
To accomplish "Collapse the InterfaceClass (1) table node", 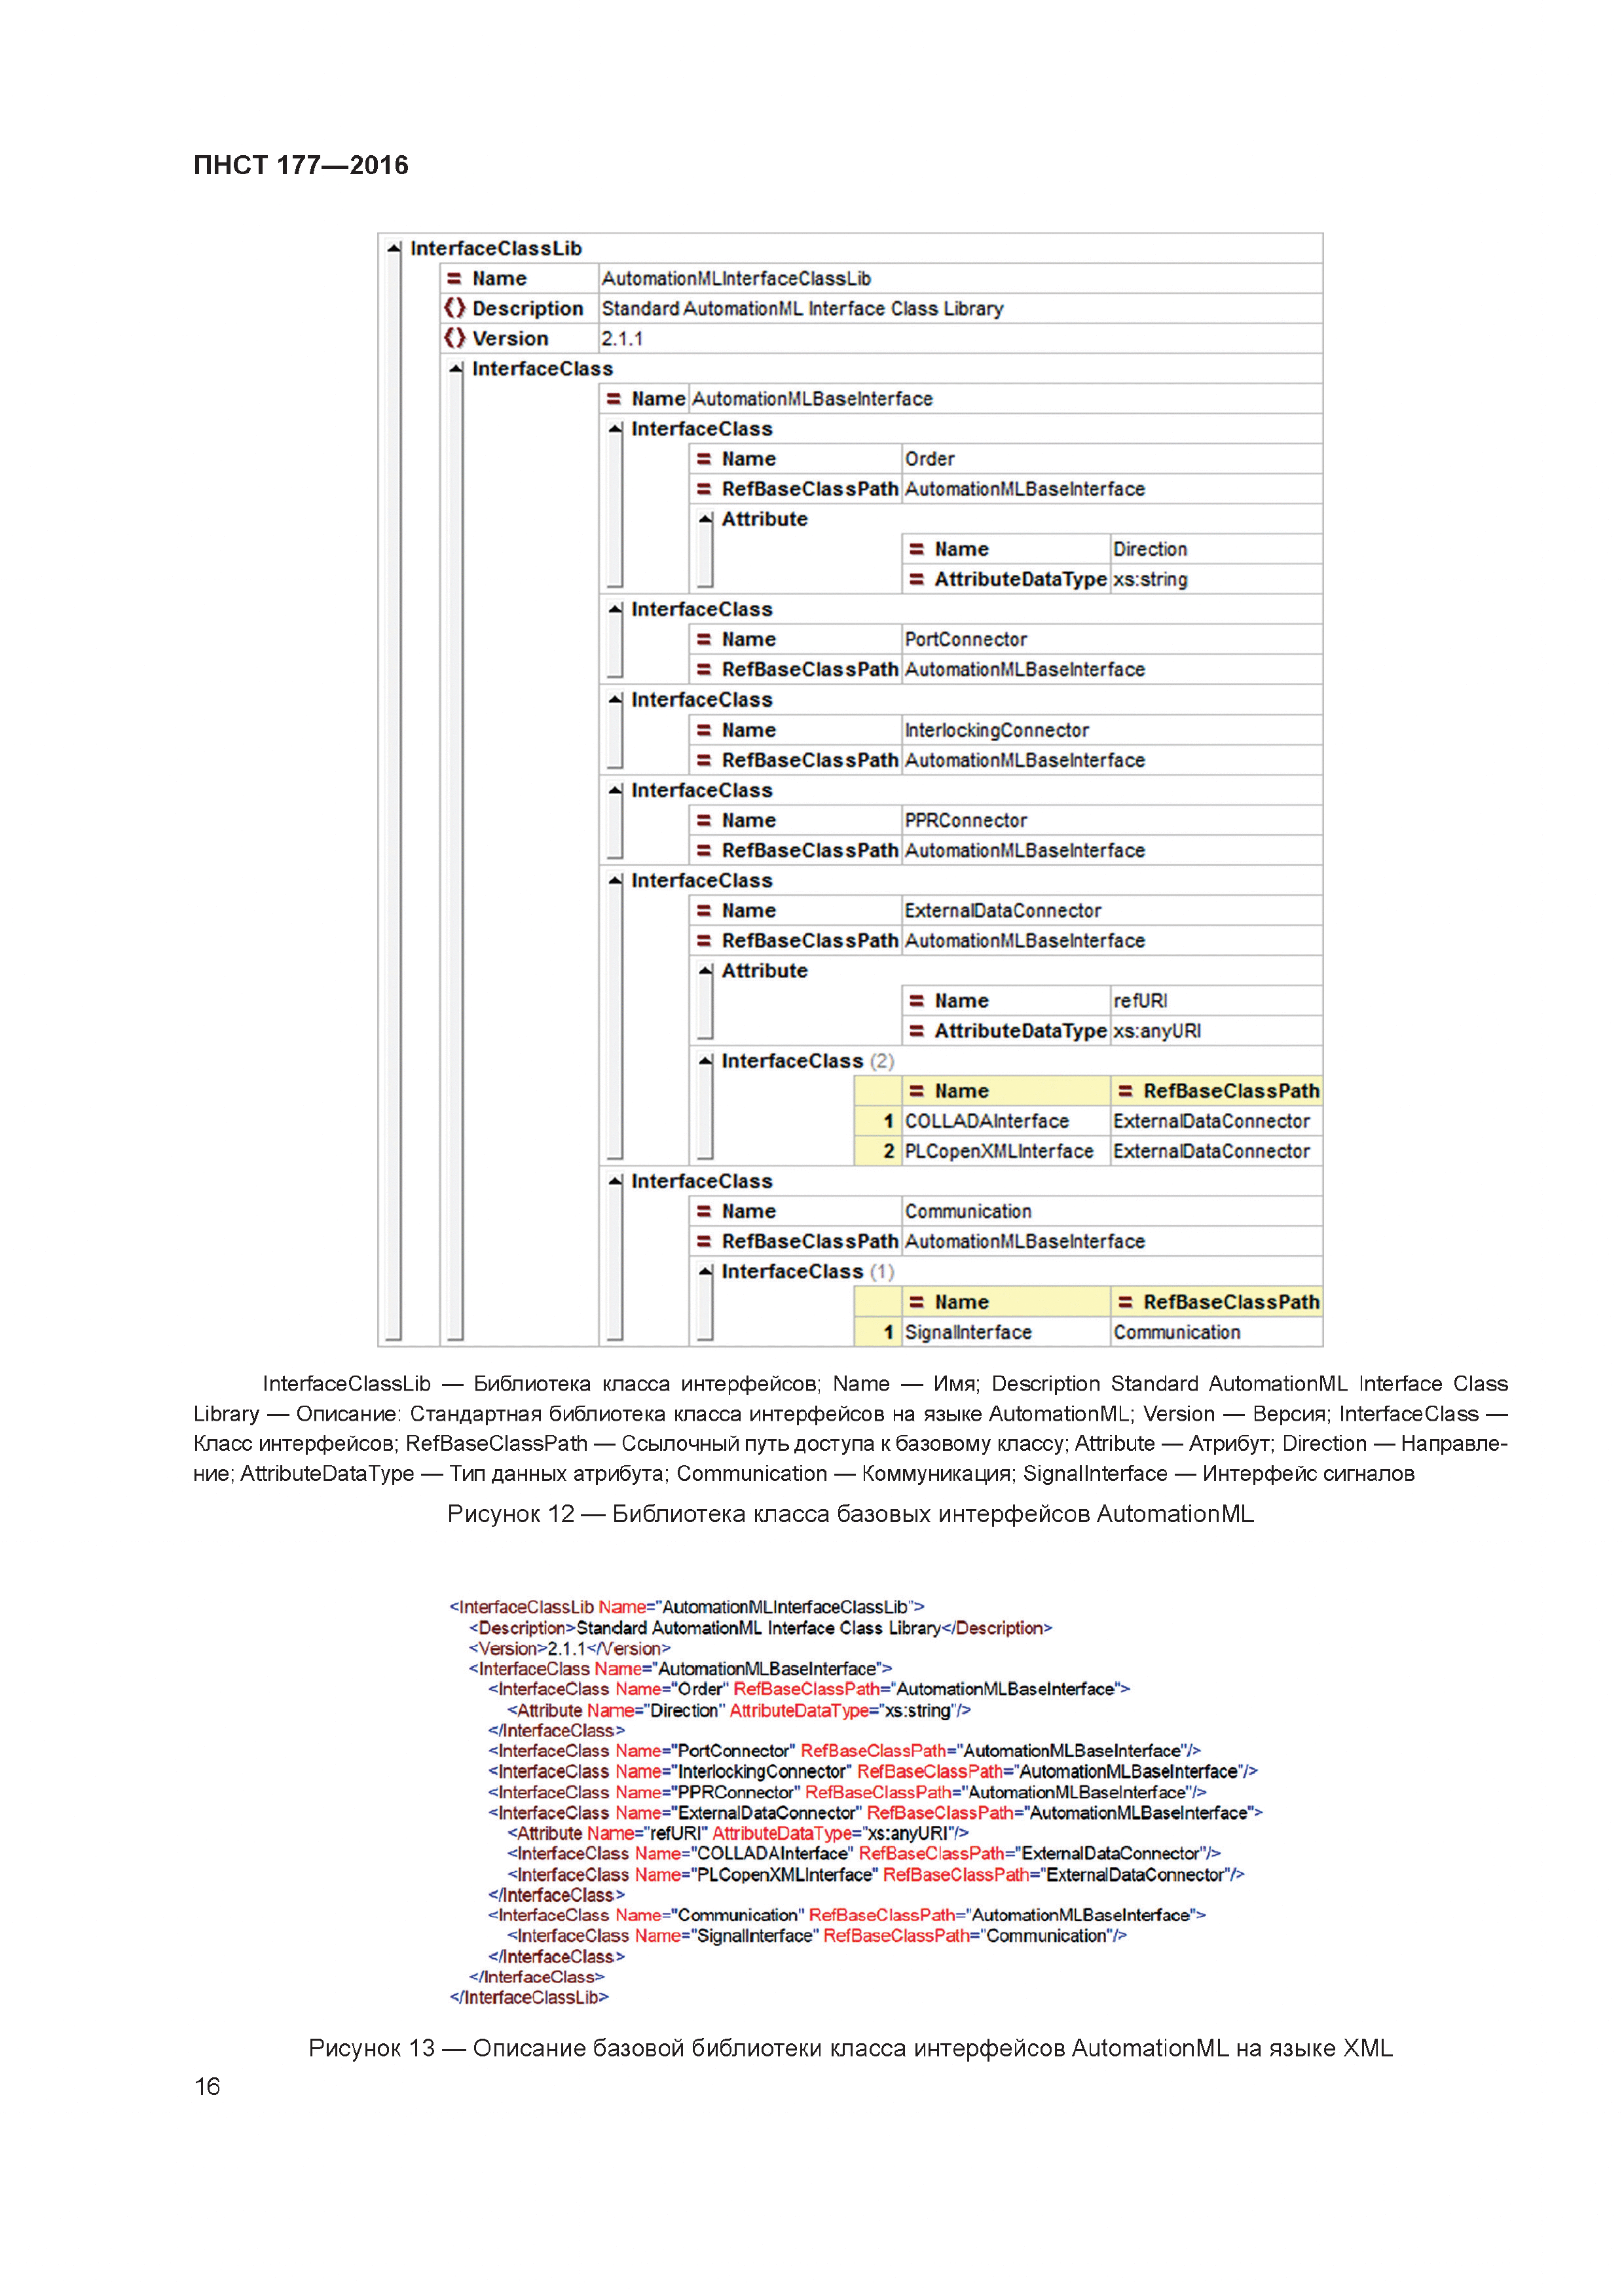I will (x=706, y=1271).
